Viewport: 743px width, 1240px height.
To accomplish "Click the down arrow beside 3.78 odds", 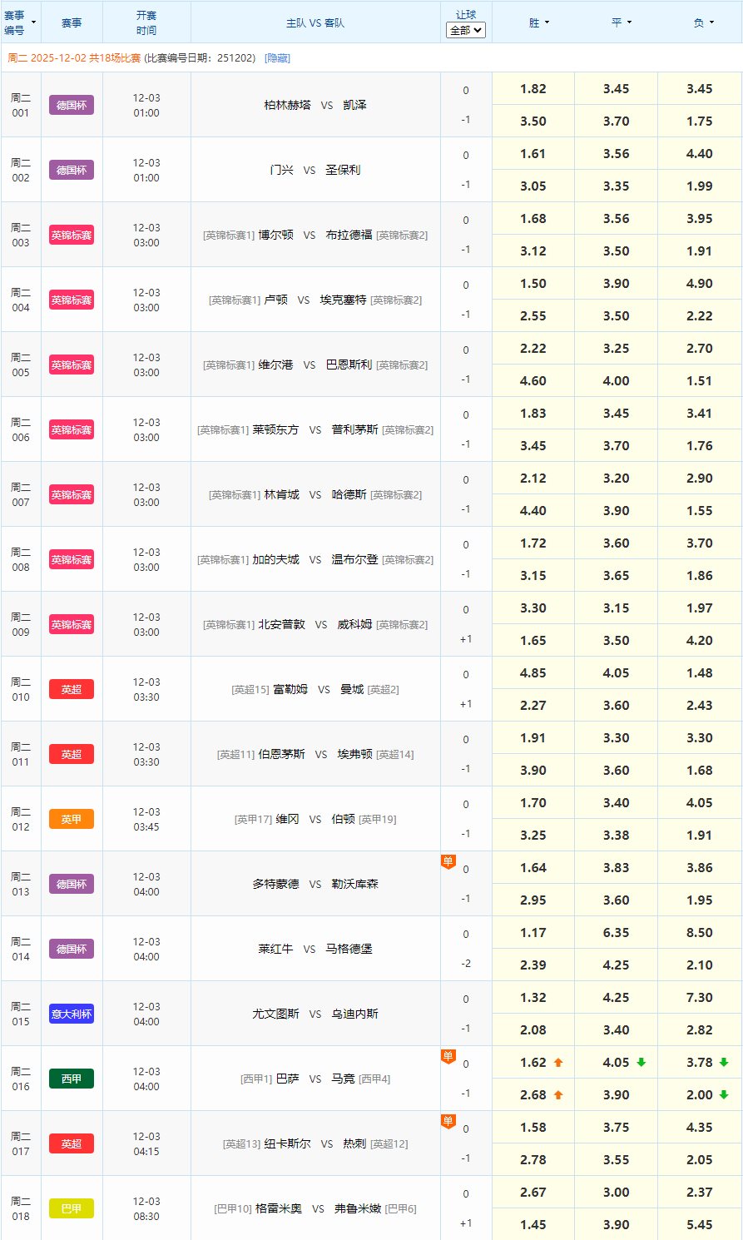I will point(724,1063).
